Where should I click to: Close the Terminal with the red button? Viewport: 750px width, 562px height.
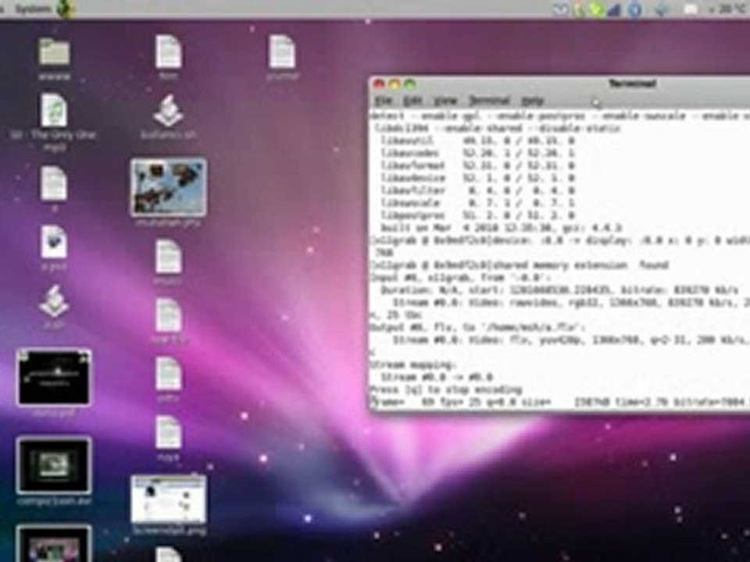point(379,84)
